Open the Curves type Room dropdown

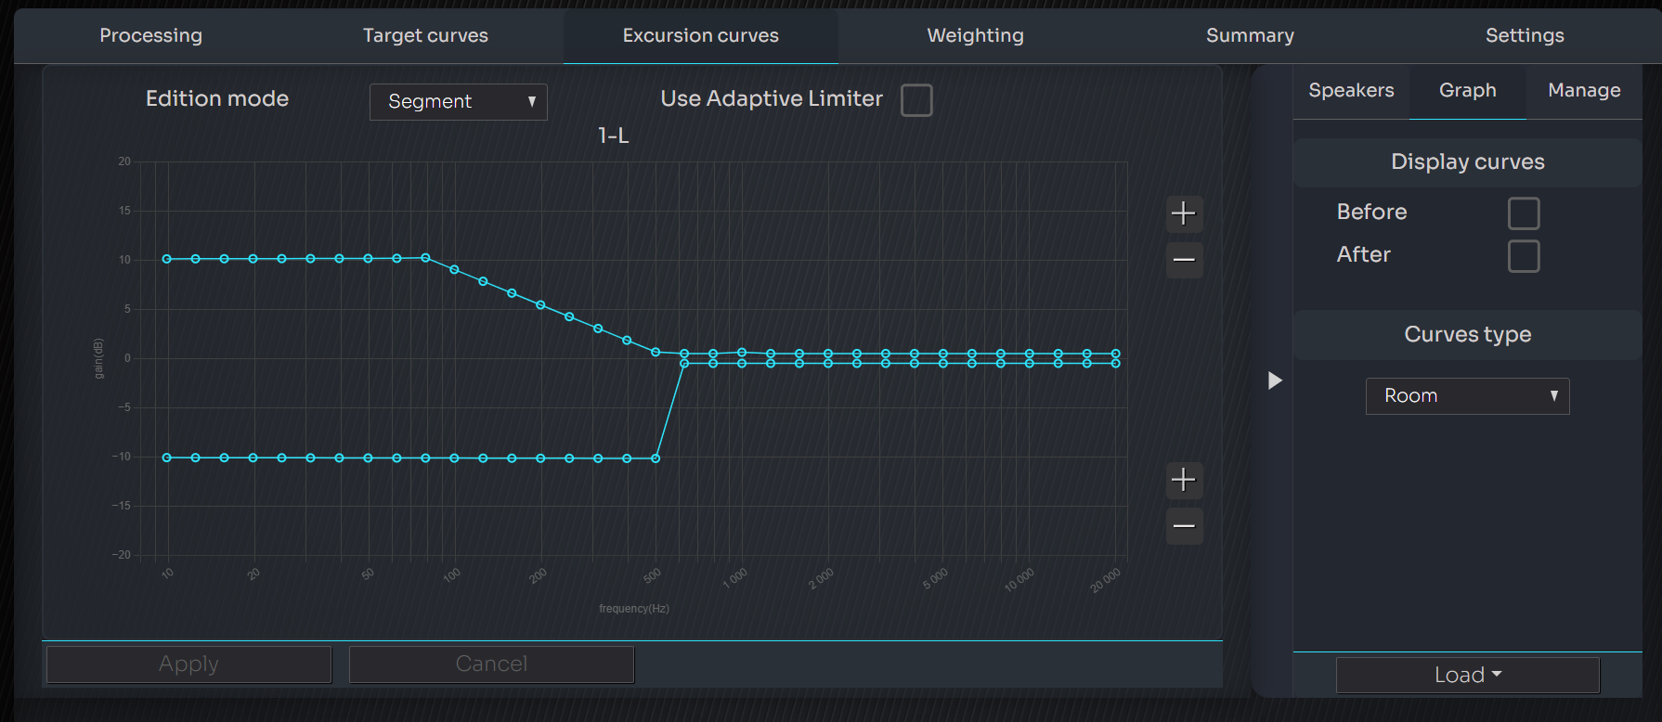coord(1467,396)
